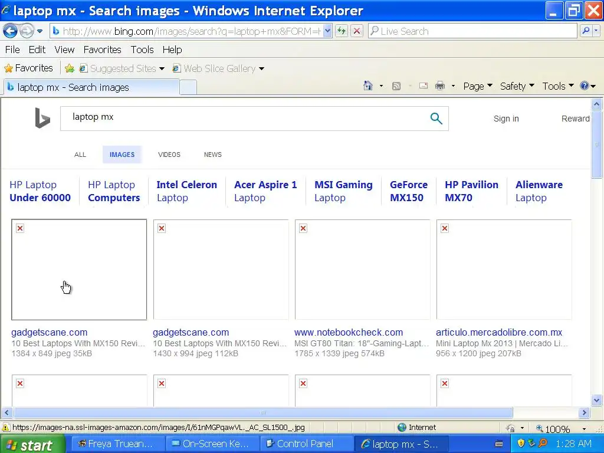Click the blue Help question mark icon
The image size is (604, 453).
point(585,86)
